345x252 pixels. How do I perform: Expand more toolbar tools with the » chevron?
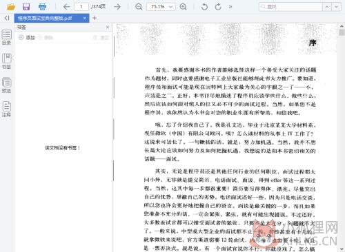pos(230,7)
